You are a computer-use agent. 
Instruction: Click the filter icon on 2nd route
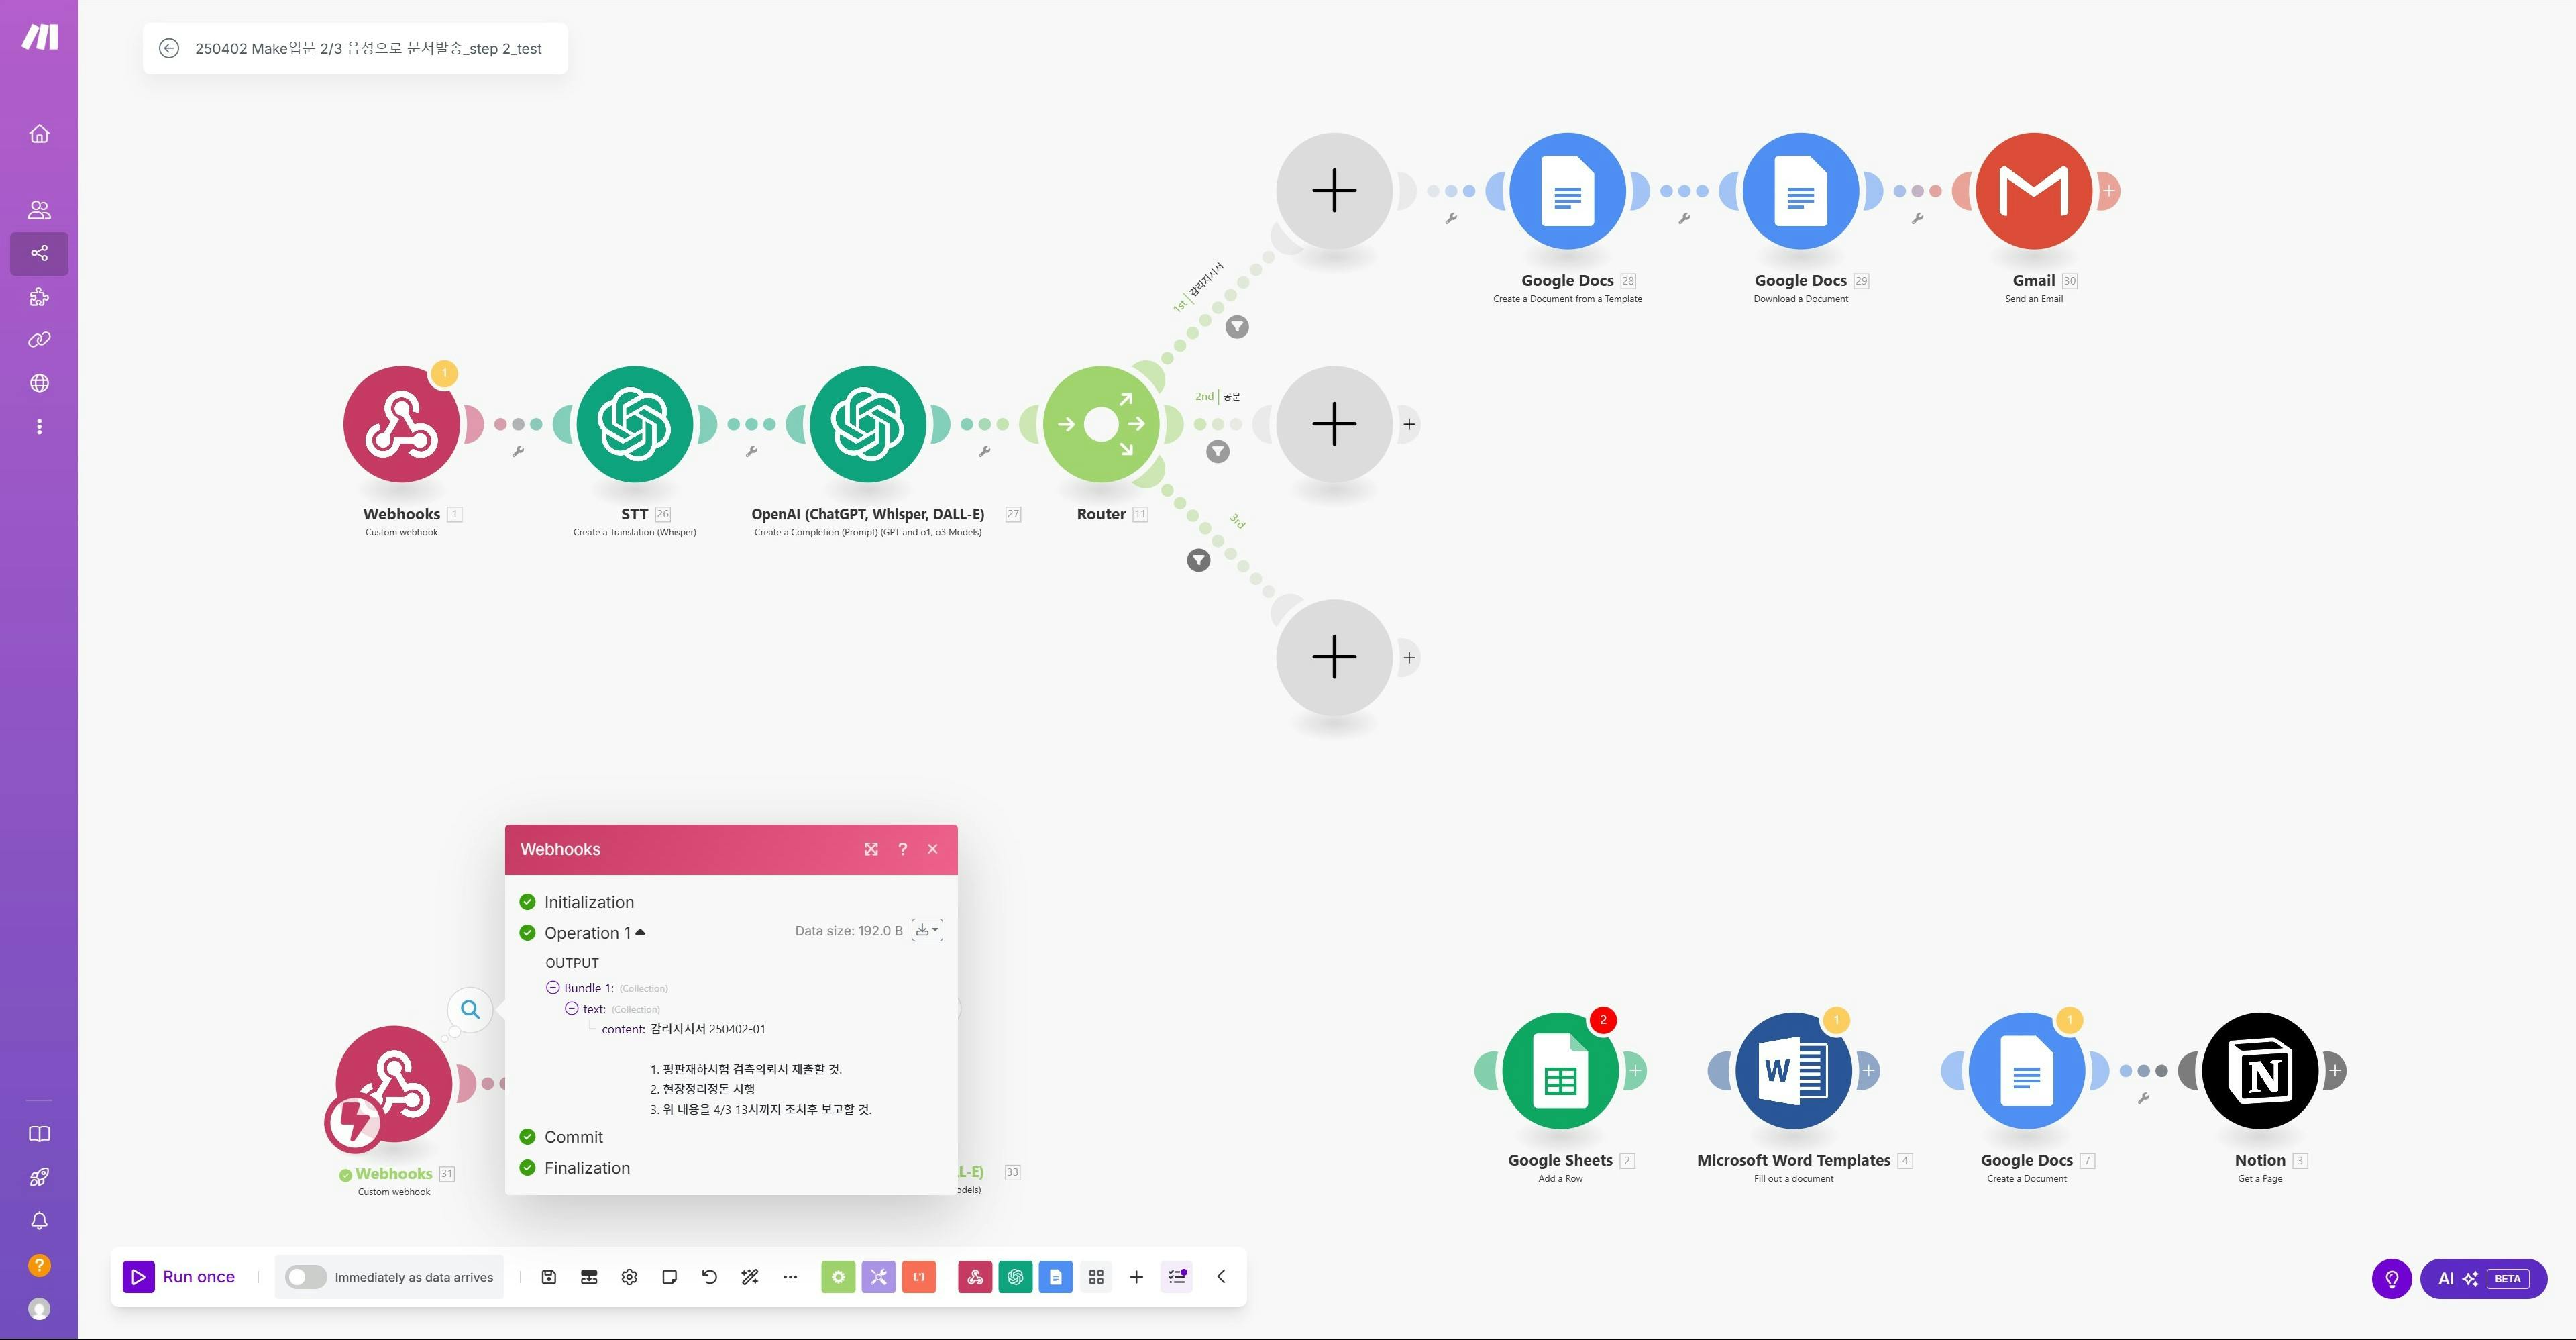coord(1217,452)
